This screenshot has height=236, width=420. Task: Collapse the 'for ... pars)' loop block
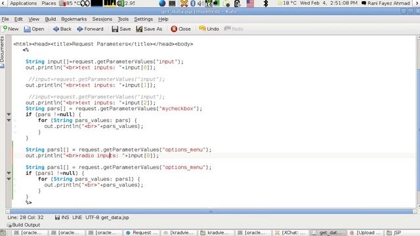[x=9, y=120]
